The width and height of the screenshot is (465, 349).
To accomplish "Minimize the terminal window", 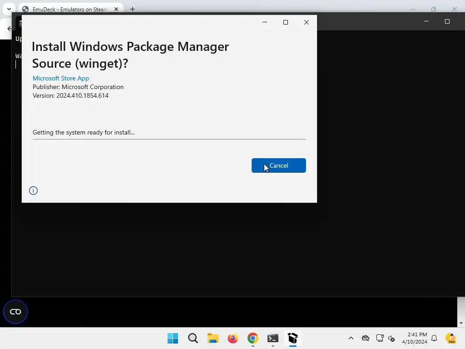I will [x=426, y=21].
